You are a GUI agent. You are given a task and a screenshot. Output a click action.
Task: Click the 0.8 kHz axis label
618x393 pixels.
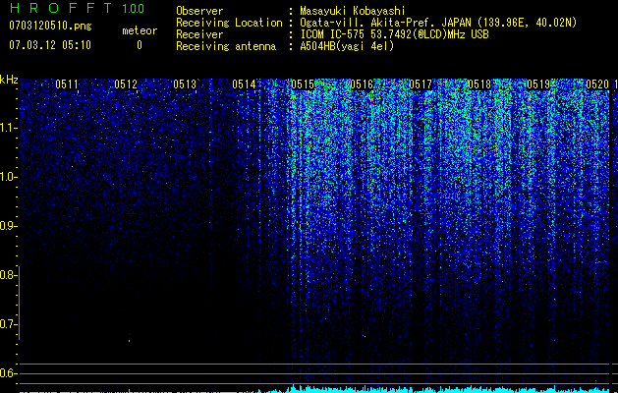7,275
